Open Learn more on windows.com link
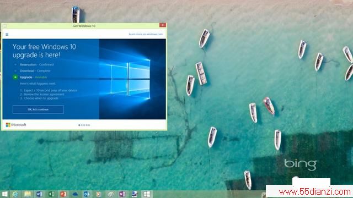This screenshot has width=353, height=198. [x=146, y=34]
